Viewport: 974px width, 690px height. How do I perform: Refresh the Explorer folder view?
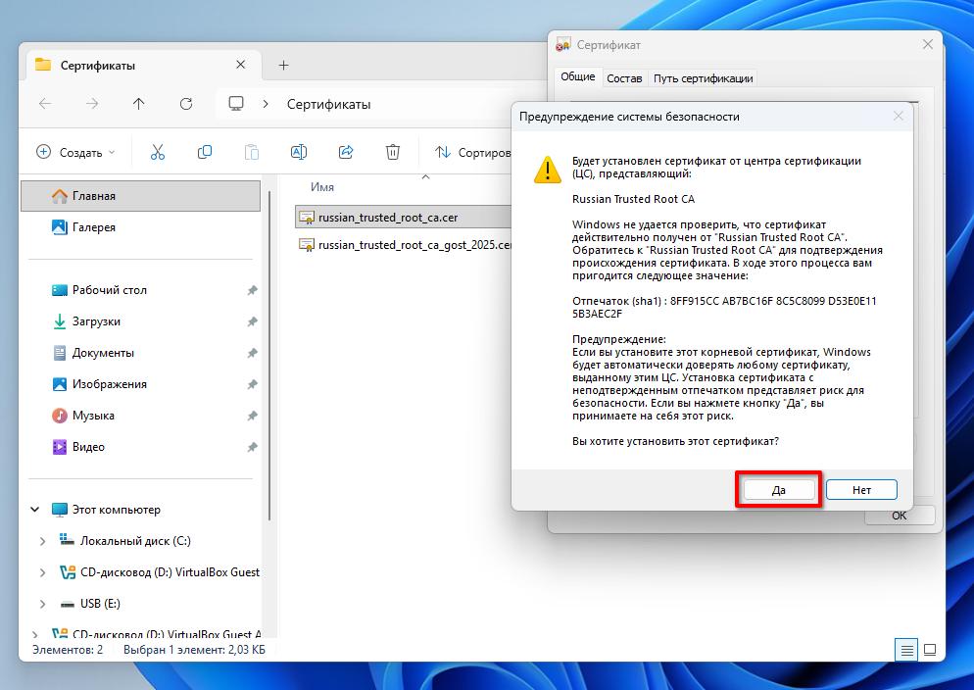[186, 104]
